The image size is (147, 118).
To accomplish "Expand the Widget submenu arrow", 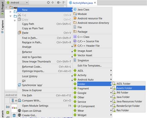I will [x=111, y=115].
